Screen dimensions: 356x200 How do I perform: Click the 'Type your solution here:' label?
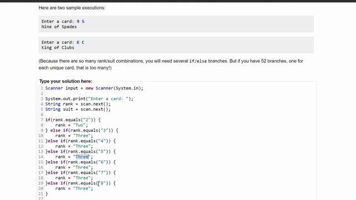tap(66, 81)
